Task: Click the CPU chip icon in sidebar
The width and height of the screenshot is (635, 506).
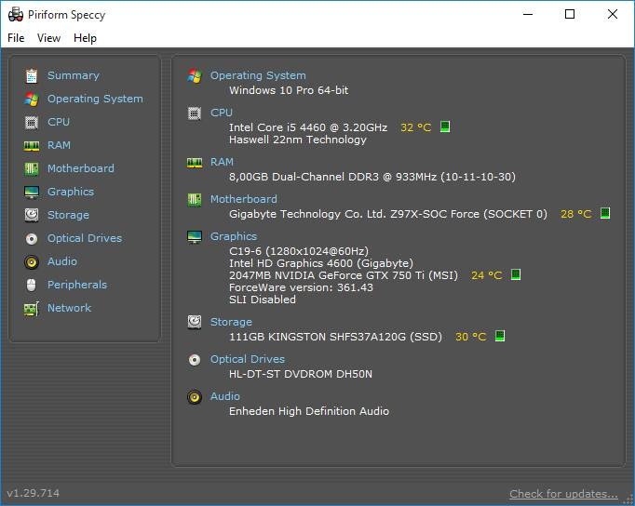Action: 31,122
